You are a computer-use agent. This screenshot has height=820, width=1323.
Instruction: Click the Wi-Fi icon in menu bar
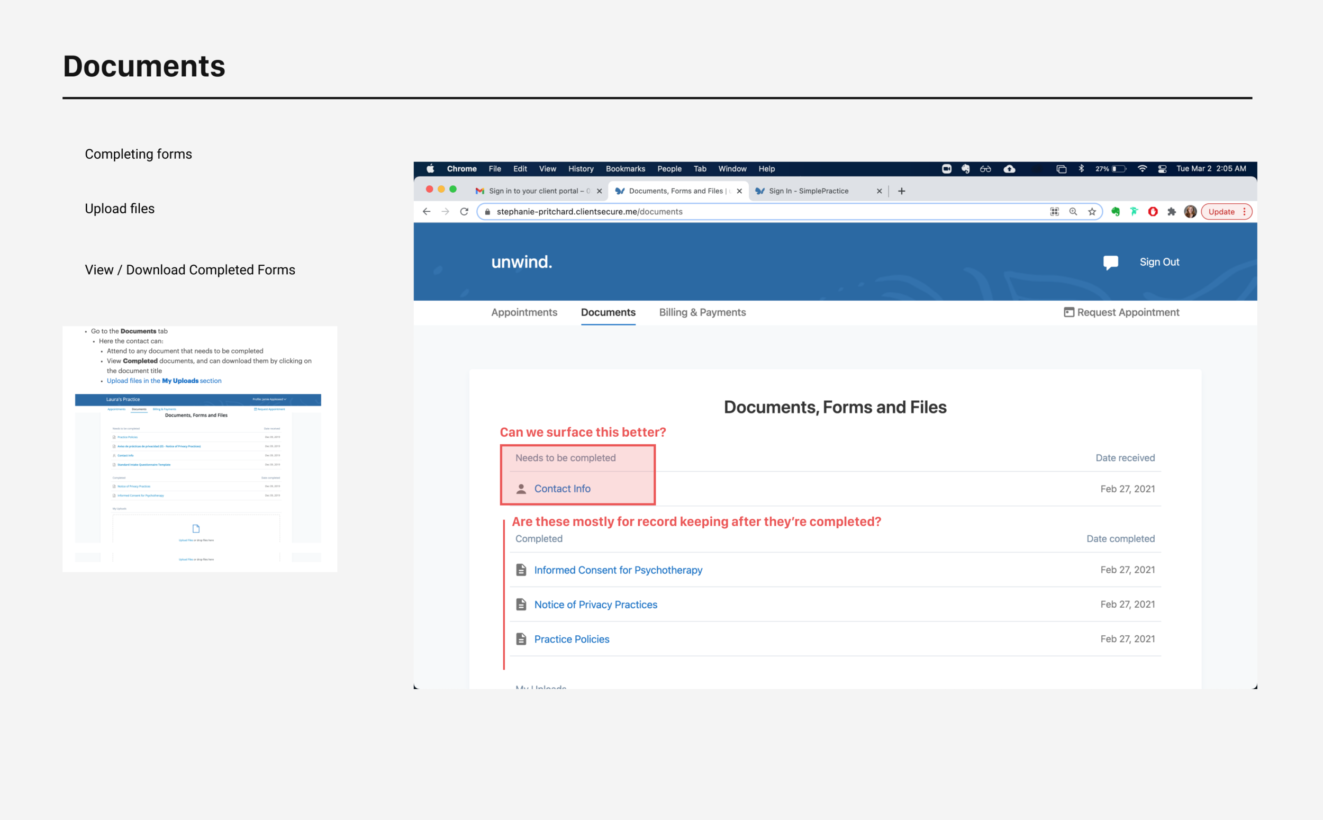coord(1141,169)
